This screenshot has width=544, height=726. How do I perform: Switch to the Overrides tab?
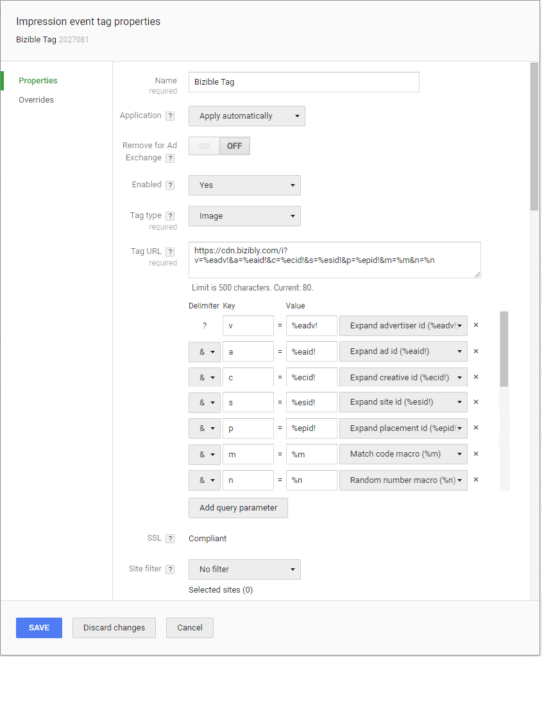pyautogui.click(x=36, y=100)
